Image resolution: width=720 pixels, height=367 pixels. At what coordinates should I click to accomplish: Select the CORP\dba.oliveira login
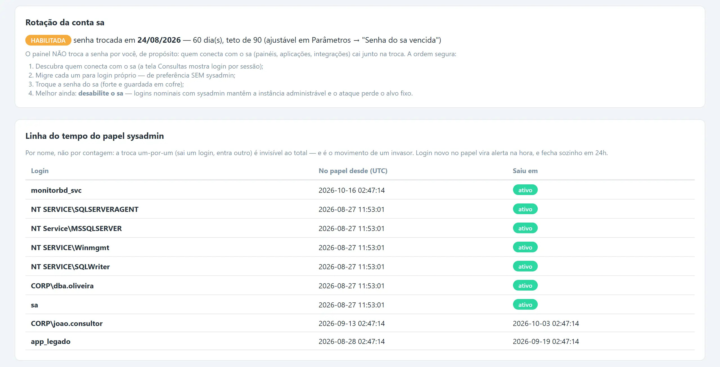point(62,286)
